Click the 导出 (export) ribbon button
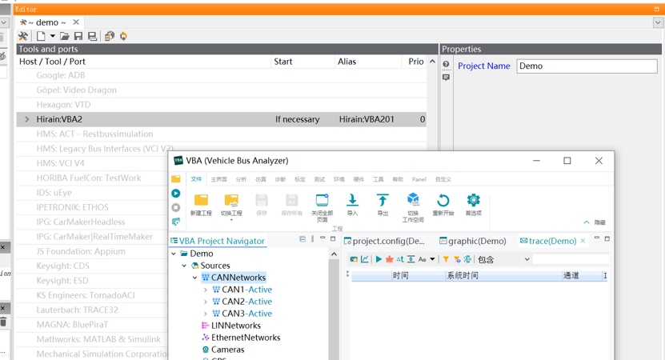Viewport: 665px width, 360px height. [383, 205]
